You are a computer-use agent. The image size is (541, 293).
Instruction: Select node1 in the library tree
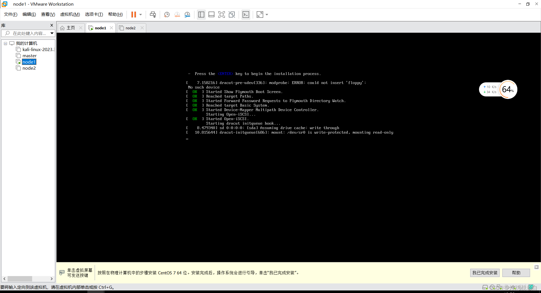[29, 62]
